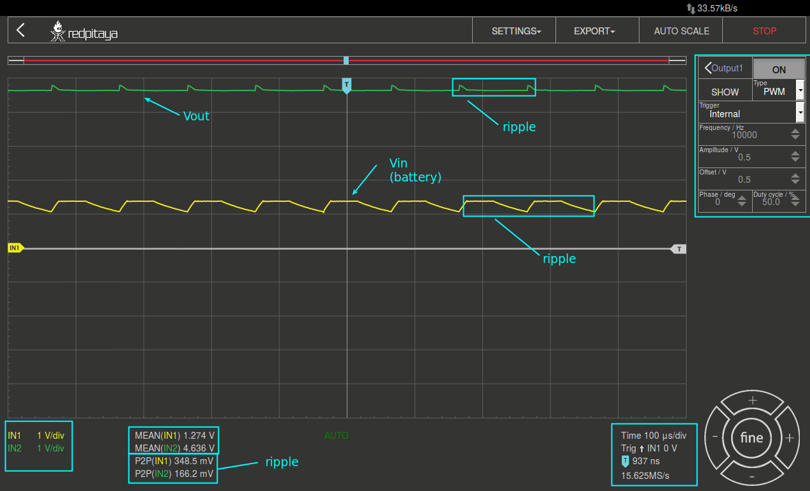Click the IN1 channel offset marker

15,248
